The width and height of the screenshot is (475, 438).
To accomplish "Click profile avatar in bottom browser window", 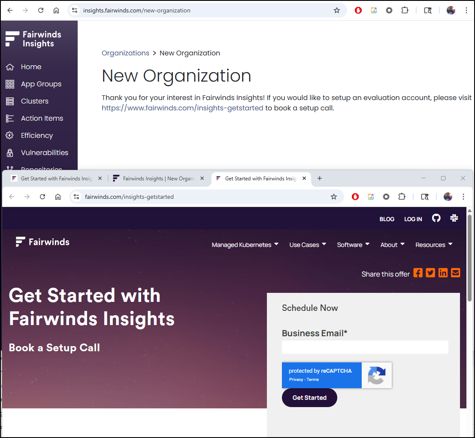I will click(x=448, y=197).
